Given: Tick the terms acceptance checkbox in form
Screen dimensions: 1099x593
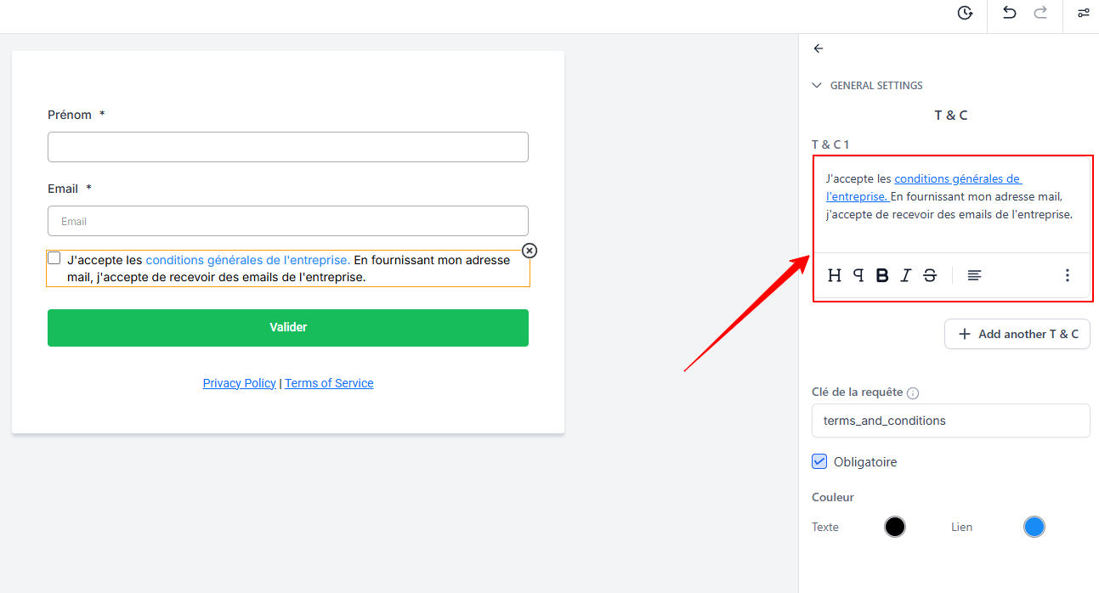Looking at the screenshot, I should coord(54,258).
